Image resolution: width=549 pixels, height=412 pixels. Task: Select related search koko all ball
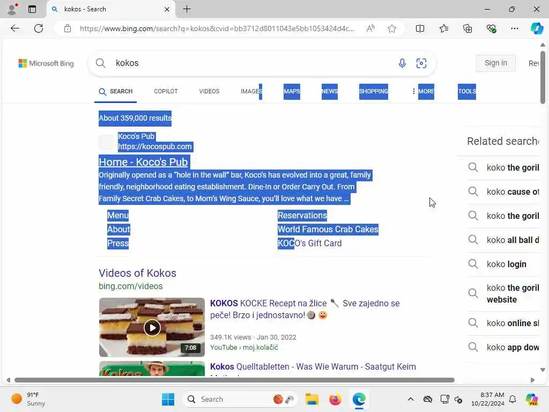coord(503,240)
